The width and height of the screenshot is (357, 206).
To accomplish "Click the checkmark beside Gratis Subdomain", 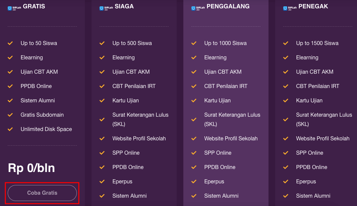I will coord(10,115).
